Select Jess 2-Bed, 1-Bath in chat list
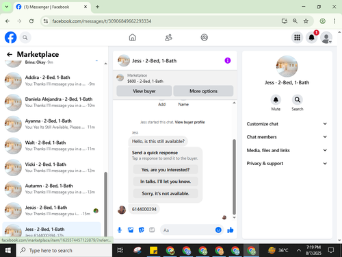This screenshot has height=257, width=342. tap(52, 230)
